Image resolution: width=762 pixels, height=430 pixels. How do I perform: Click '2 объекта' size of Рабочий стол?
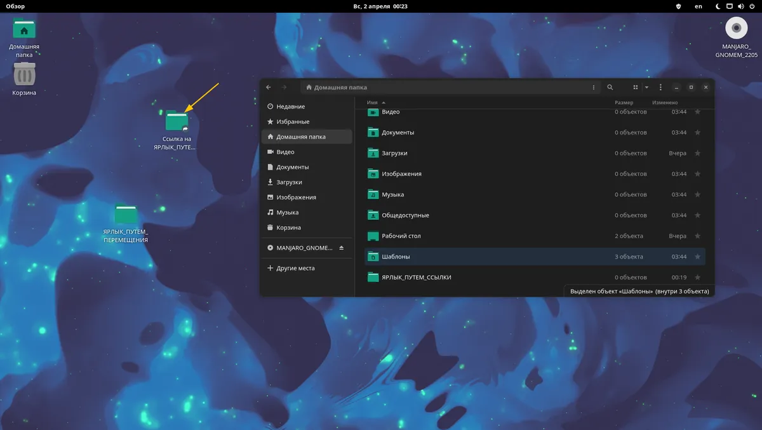[629, 236]
